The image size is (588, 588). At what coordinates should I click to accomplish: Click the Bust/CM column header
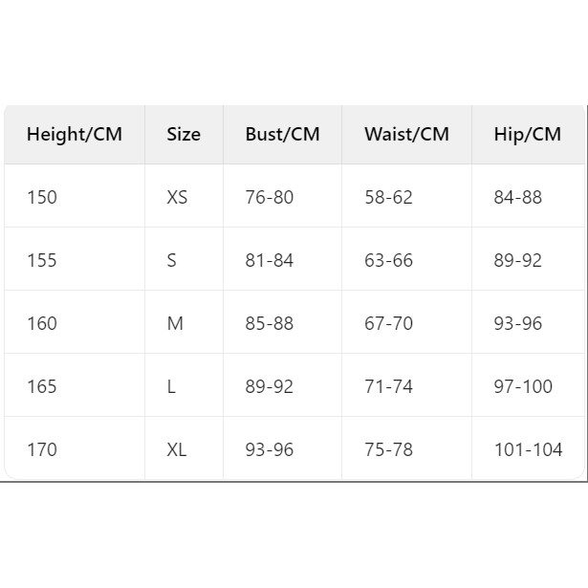pos(282,134)
